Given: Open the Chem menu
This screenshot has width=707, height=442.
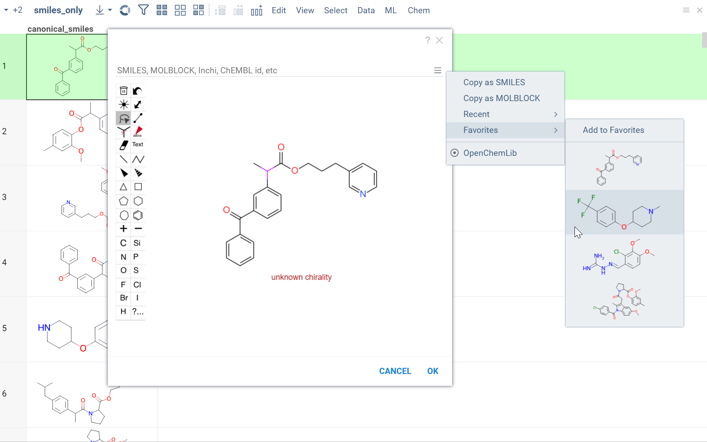Looking at the screenshot, I should click(418, 10).
